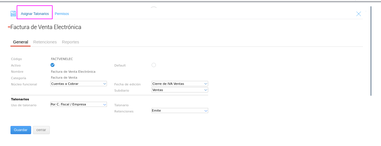381x146 pixels.
Task: Click the grey cerrar button
Action: (41, 130)
